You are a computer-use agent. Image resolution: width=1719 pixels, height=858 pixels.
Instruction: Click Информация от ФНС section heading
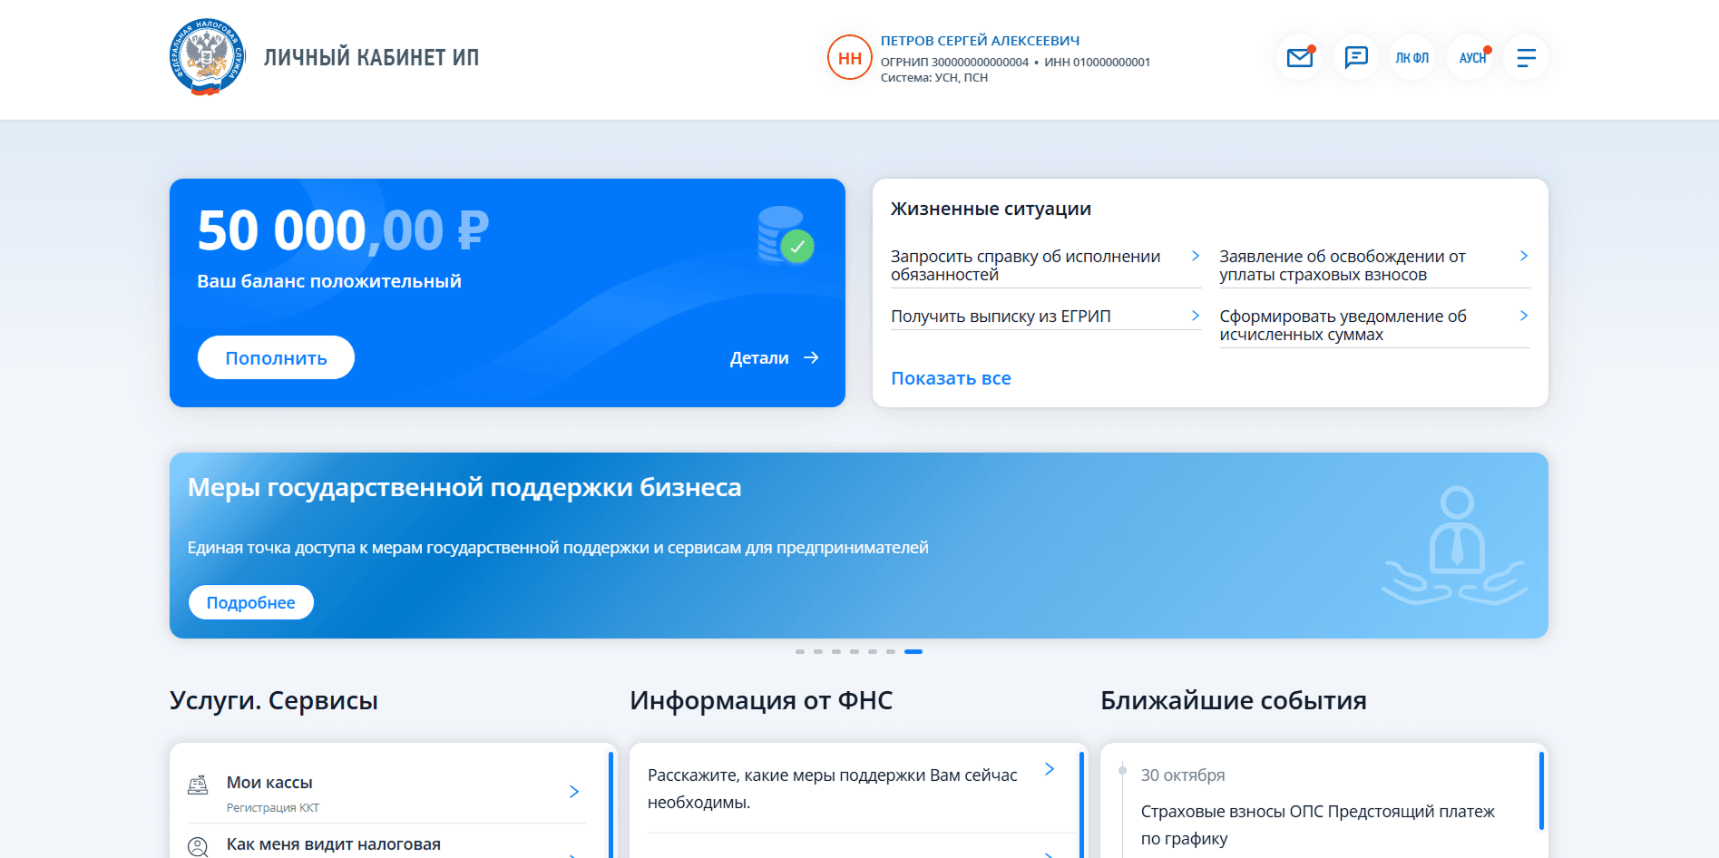(x=761, y=700)
